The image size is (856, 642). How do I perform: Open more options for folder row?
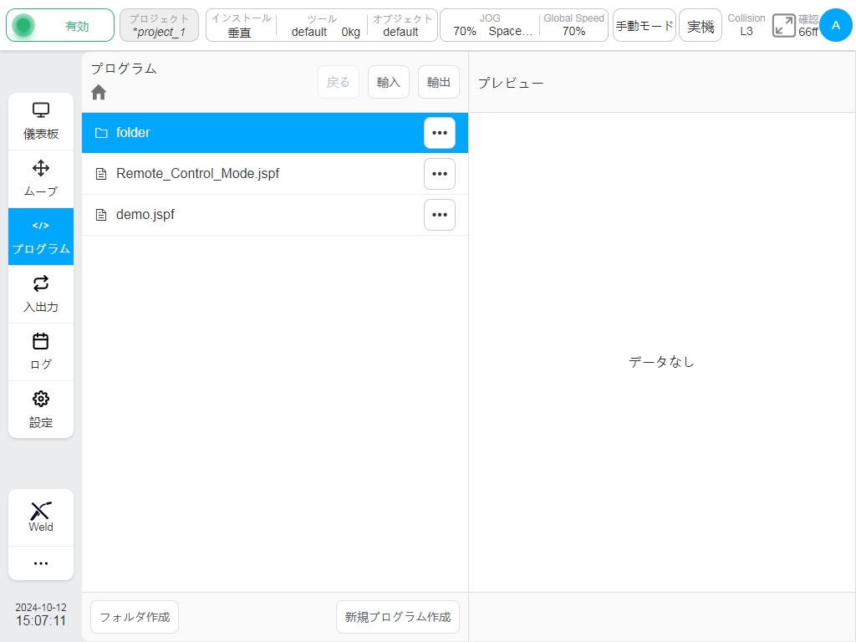(x=440, y=133)
